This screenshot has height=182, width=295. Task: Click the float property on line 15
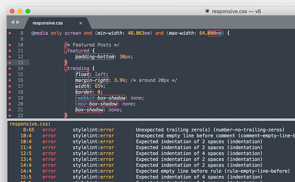click(x=82, y=74)
